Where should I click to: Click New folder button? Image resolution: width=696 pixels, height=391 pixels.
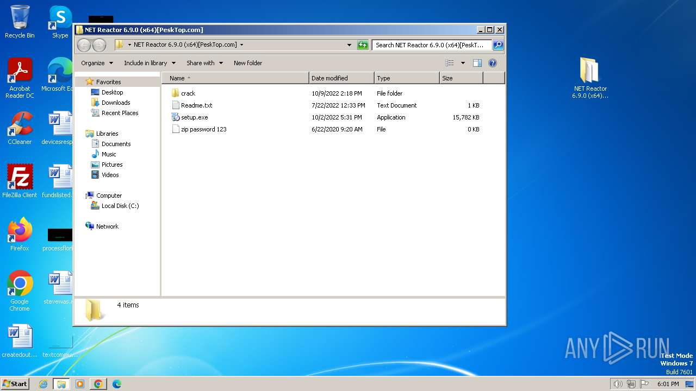[248, 63]
